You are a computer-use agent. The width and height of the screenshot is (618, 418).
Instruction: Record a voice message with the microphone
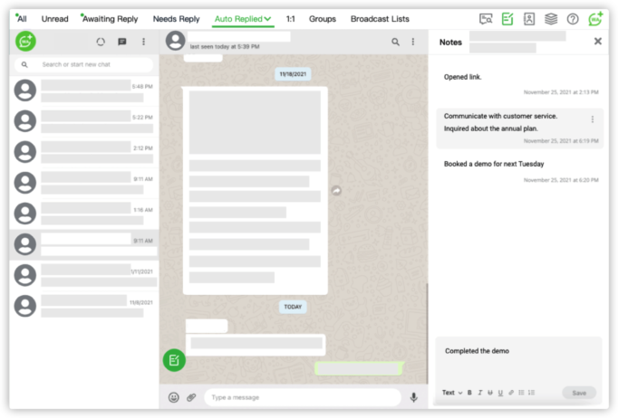414,397
